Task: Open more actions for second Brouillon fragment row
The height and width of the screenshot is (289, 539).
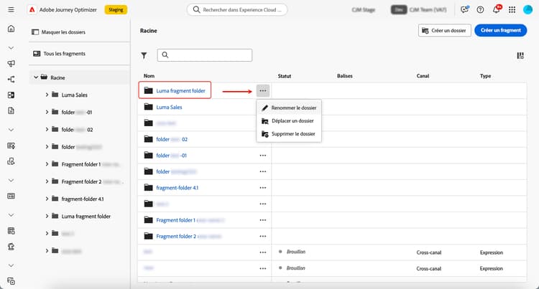Action: pyautogui.click(x=263, y=268)
